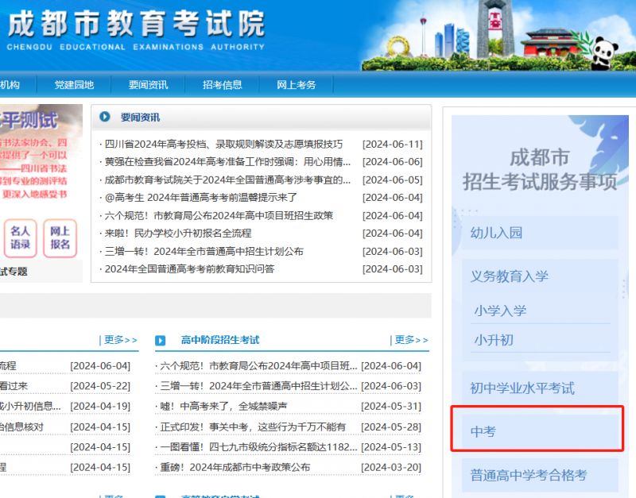Open 正式印发！事关中考 article
636x498 pixels.
pos(253,427)
